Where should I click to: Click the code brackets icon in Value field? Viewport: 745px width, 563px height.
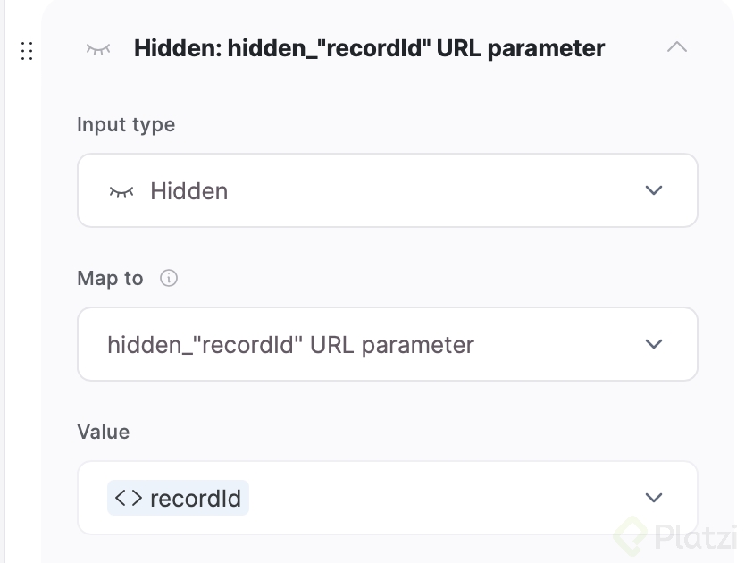point(129,498)
